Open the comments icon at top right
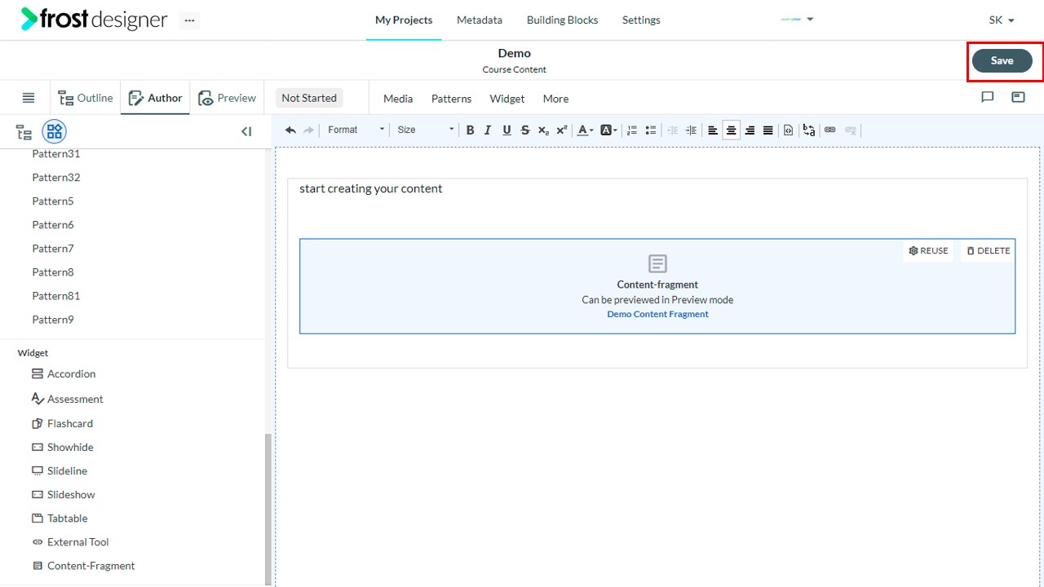The height and width of the screenshot is (587, 1044). tap(987, 97)
